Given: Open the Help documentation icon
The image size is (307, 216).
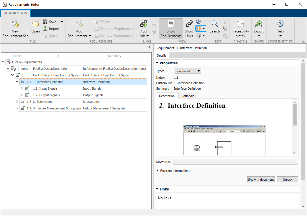Looking at the screenshot, I should tap(280, 24).
